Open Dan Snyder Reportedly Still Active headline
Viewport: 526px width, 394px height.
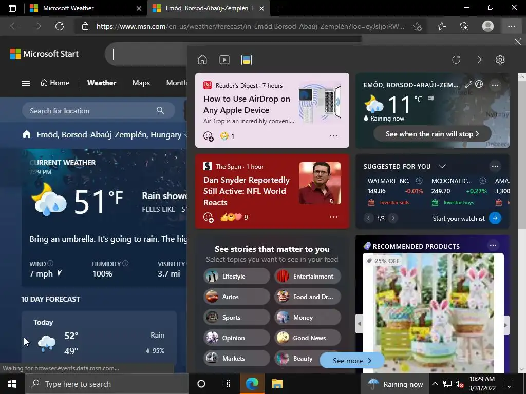[247, 191]
